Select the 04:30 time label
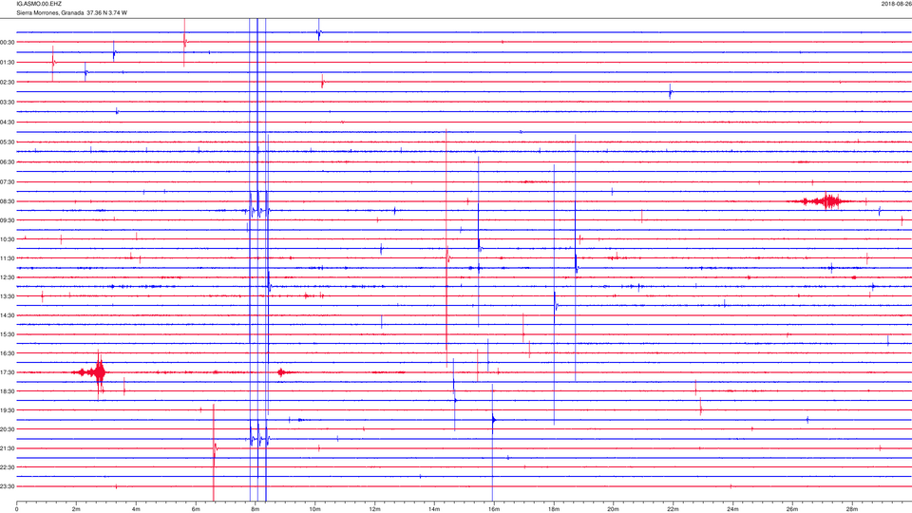Viewport: 912px width, 513px height. [7, 123]
